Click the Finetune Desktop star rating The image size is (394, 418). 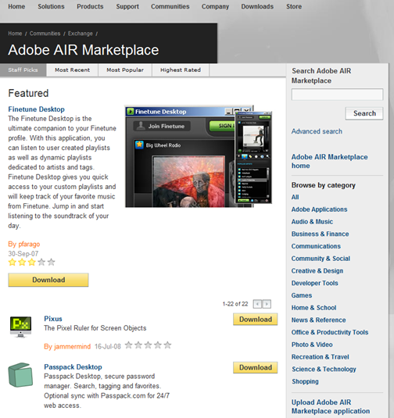pyautogui.click(x=32, y=263)
